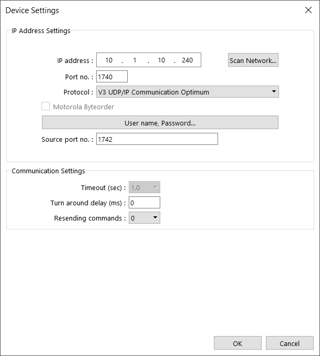Select the Resending commands value 0

[x=133, y=218]
